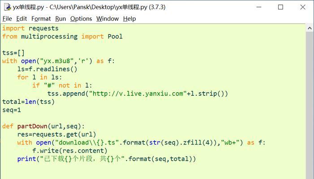Open the Format menu
314x179 pixels.
(x=41, y=19)
